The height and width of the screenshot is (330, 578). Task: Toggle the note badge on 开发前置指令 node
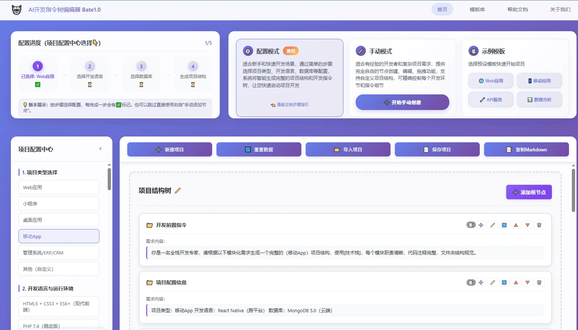[470, 225]
